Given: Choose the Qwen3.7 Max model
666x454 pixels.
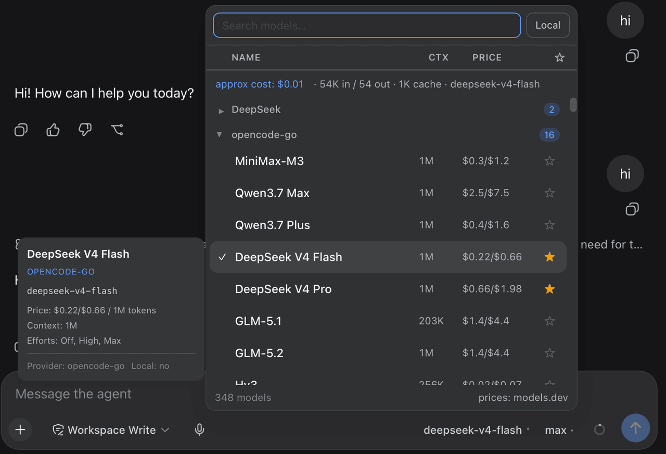Looking at the screenshot, I should (388, 193).
